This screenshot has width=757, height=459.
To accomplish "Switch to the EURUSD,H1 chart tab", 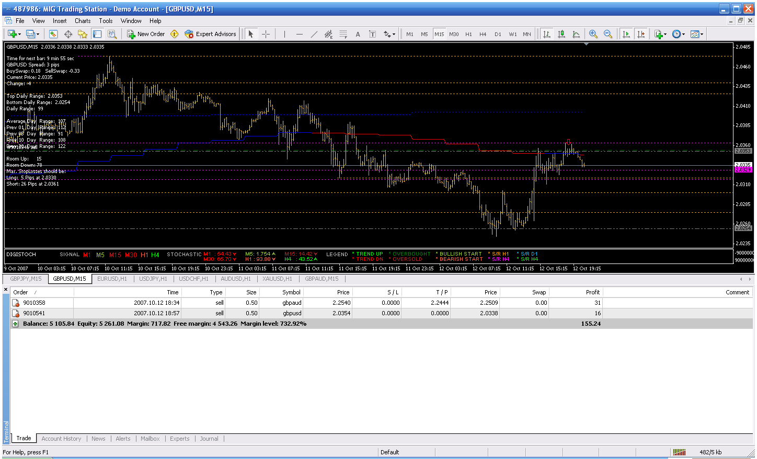I will (112, 279).
